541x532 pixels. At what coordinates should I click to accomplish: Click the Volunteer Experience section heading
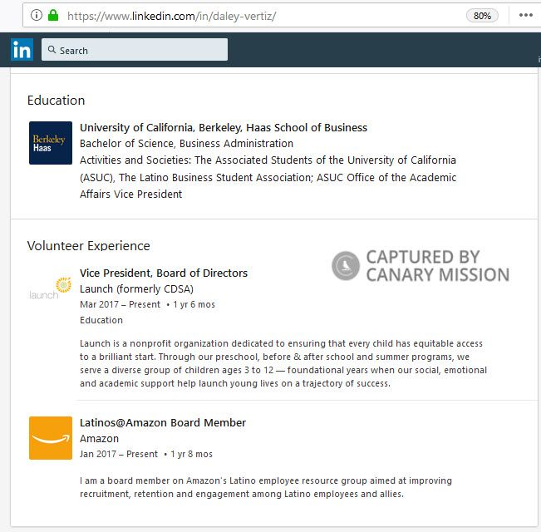[x=88, y=245]
